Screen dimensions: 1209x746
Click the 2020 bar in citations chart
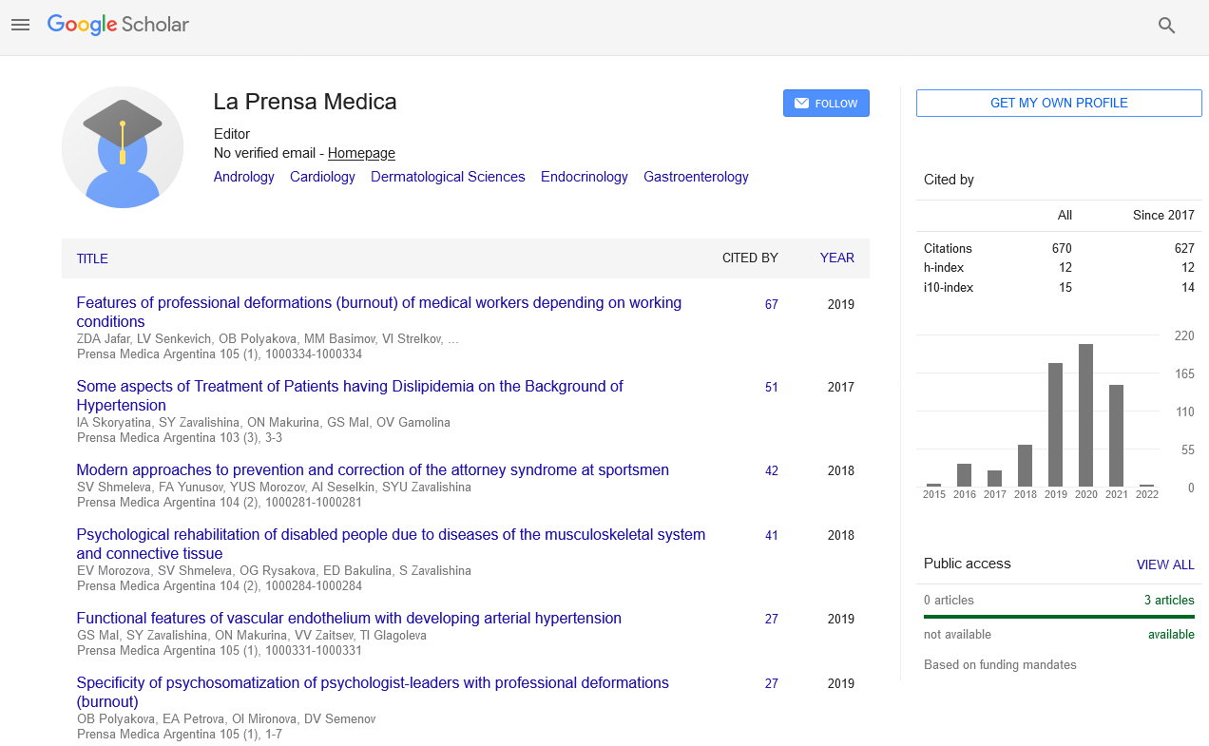click(x=1085, y=415)
